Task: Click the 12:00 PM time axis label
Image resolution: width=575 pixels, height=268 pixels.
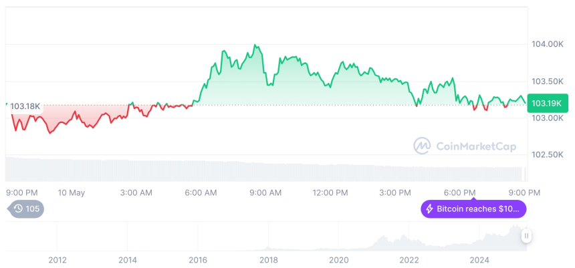Action: click(x=330, y=192)
